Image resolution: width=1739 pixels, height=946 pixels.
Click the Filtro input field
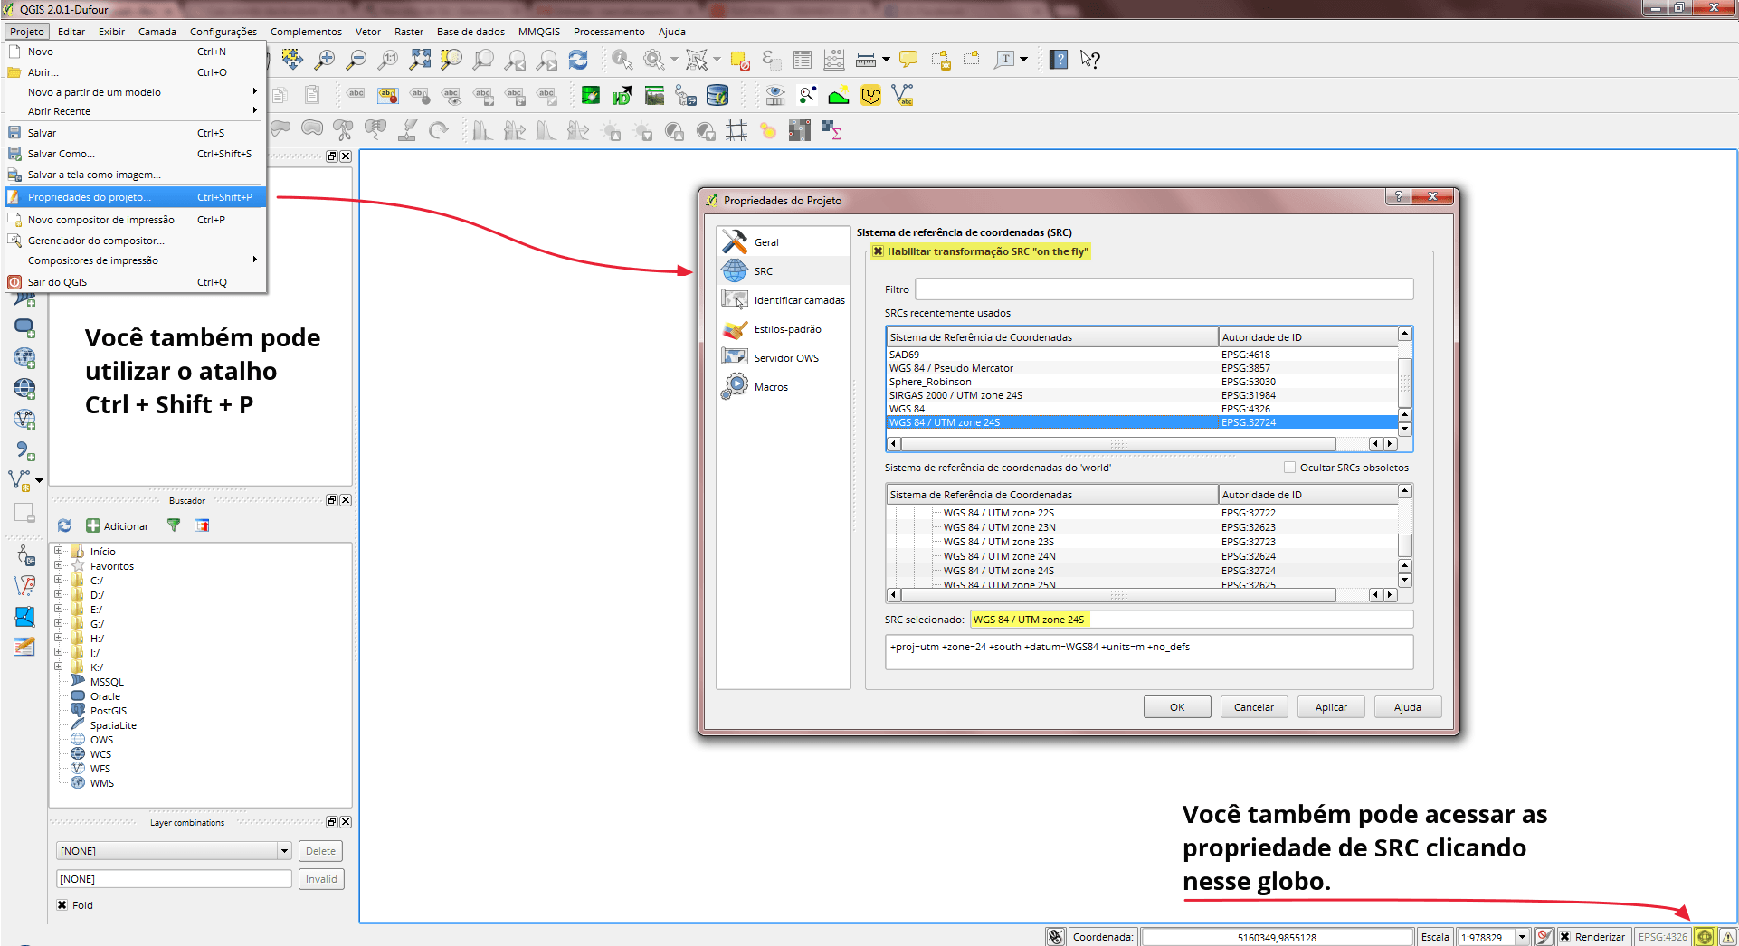tap(1163, 289)
